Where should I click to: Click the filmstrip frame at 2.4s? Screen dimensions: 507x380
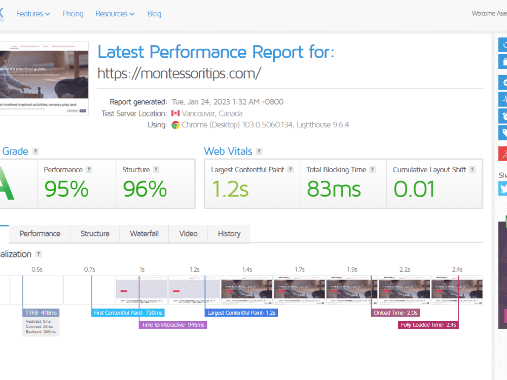[x=457, y=290]
